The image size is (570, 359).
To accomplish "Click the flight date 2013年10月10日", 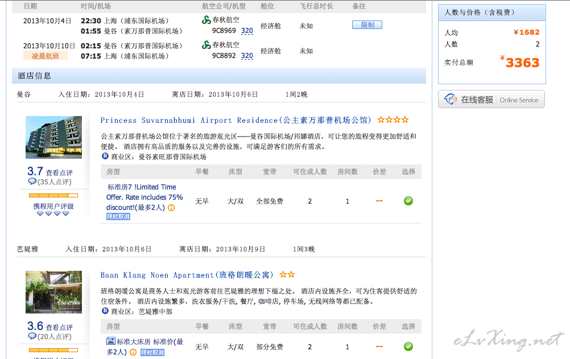I will (x=49, y=46).
